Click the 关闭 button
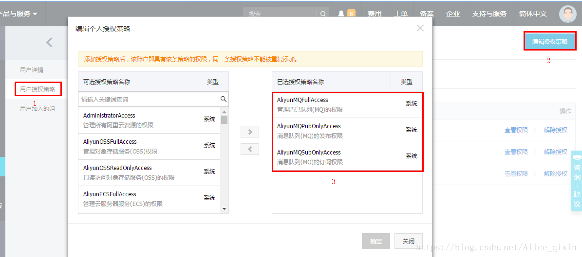 point(408,241)
